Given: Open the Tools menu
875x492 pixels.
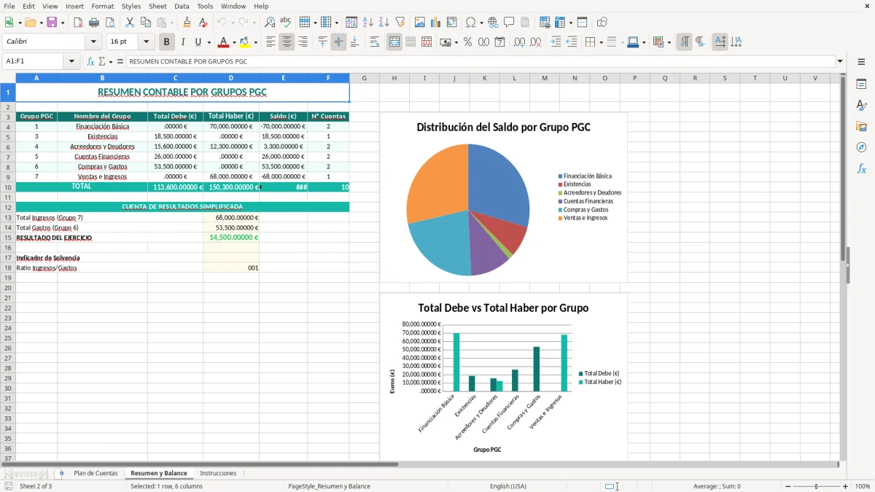Looking at the screenshot, I should point(205,6).
